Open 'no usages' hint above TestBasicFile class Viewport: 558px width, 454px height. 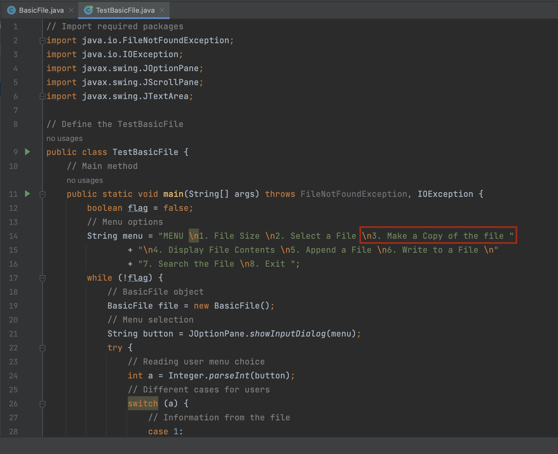click(64, 138)
